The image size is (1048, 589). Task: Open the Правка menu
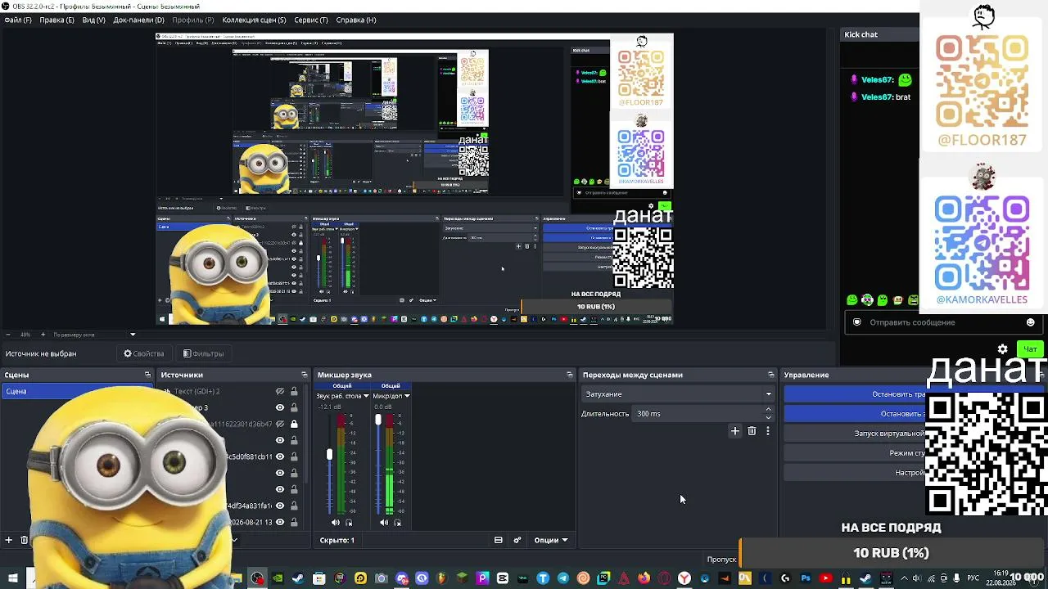point(56,20)
